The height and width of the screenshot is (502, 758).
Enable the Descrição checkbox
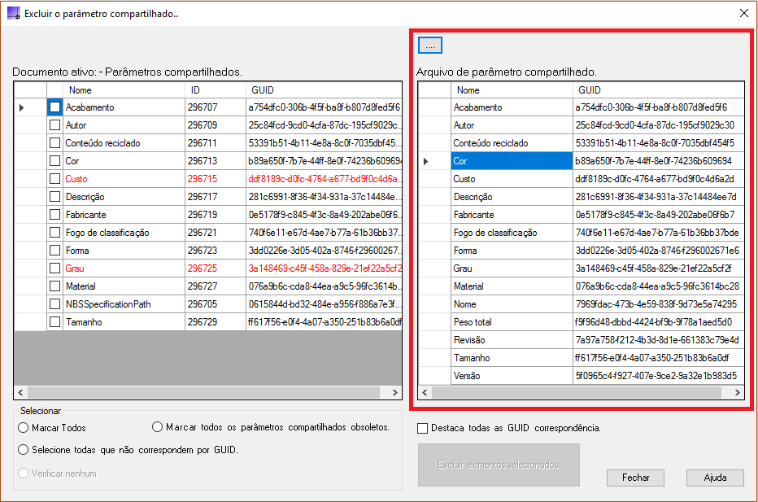coord(54,196)
